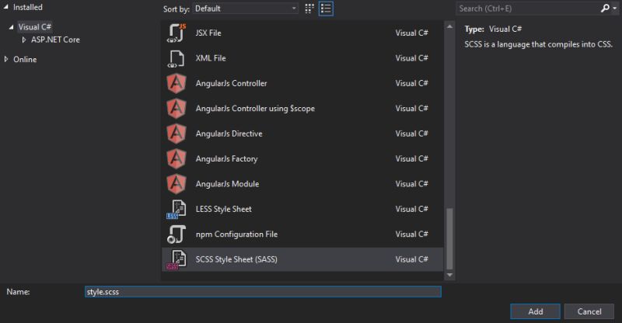Image resolution: width=622 pixels, height=323 pixels.
Task: Click the template list scrollbar thumb
Action: click(x=449, y=238)
